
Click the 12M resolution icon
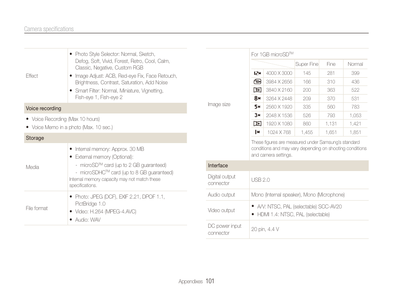257,73
